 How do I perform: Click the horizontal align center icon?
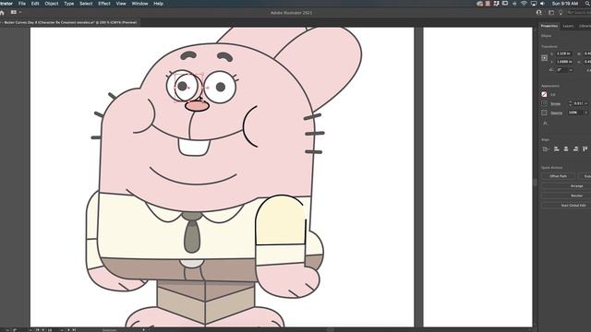566,149
